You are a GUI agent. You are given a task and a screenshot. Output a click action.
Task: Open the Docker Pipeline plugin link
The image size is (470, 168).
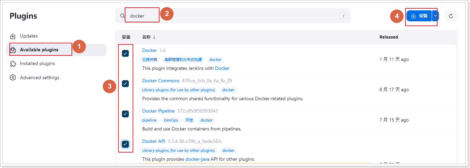pyautogui.click(x=159, y=111)
